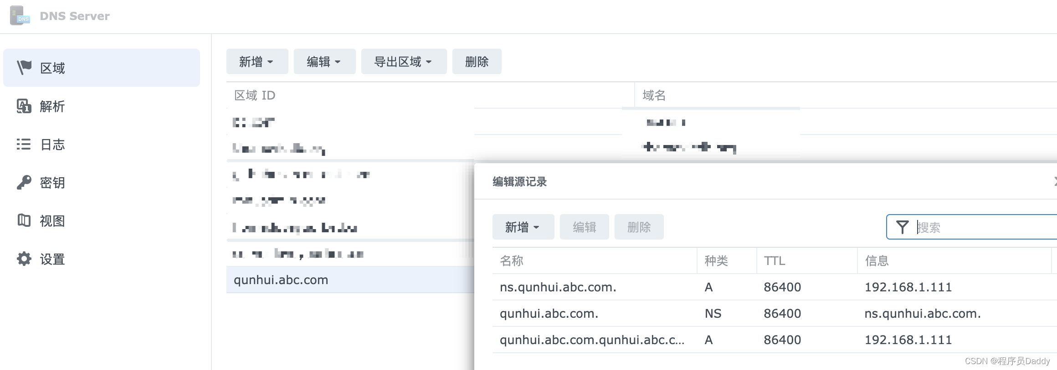Image resolution: width=1057 pixels, height=370 pixels.
Task: Click the 设置 gear icon
Action: (24, 259)
